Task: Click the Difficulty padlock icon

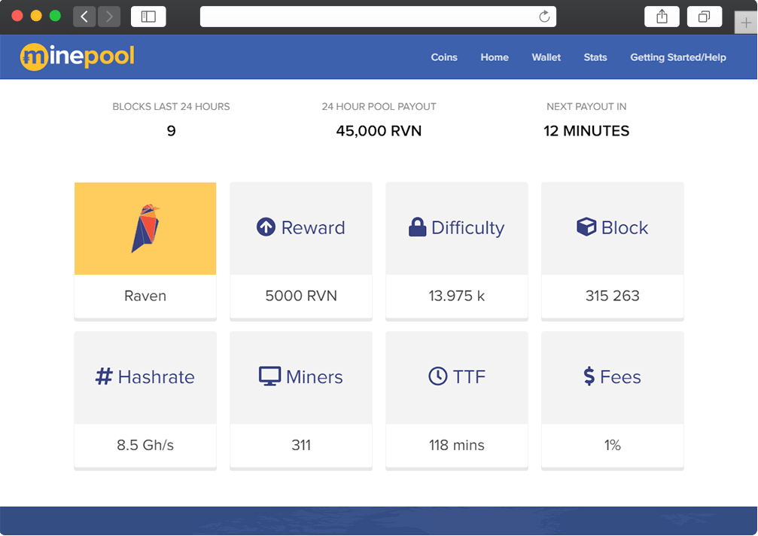Action: 417,227
